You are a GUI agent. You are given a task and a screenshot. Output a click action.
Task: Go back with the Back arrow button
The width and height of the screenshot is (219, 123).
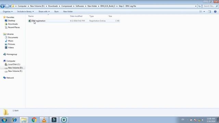click(x=2, y=6)
